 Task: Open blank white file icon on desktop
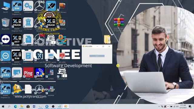coord(28,89)
